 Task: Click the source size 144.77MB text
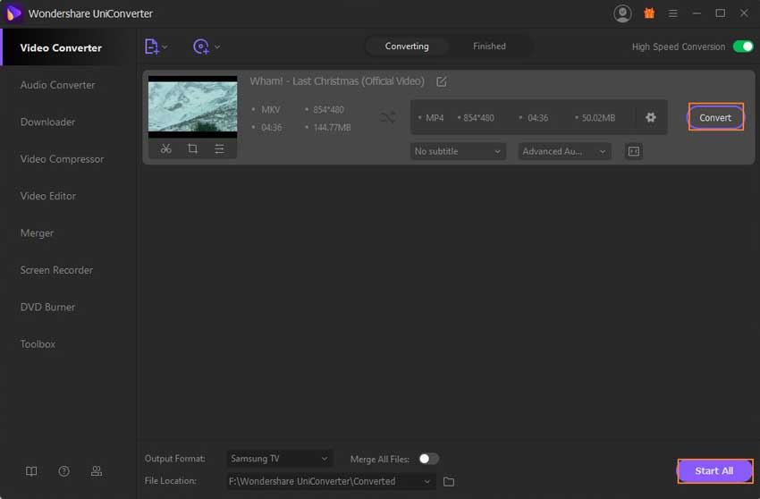332,128
